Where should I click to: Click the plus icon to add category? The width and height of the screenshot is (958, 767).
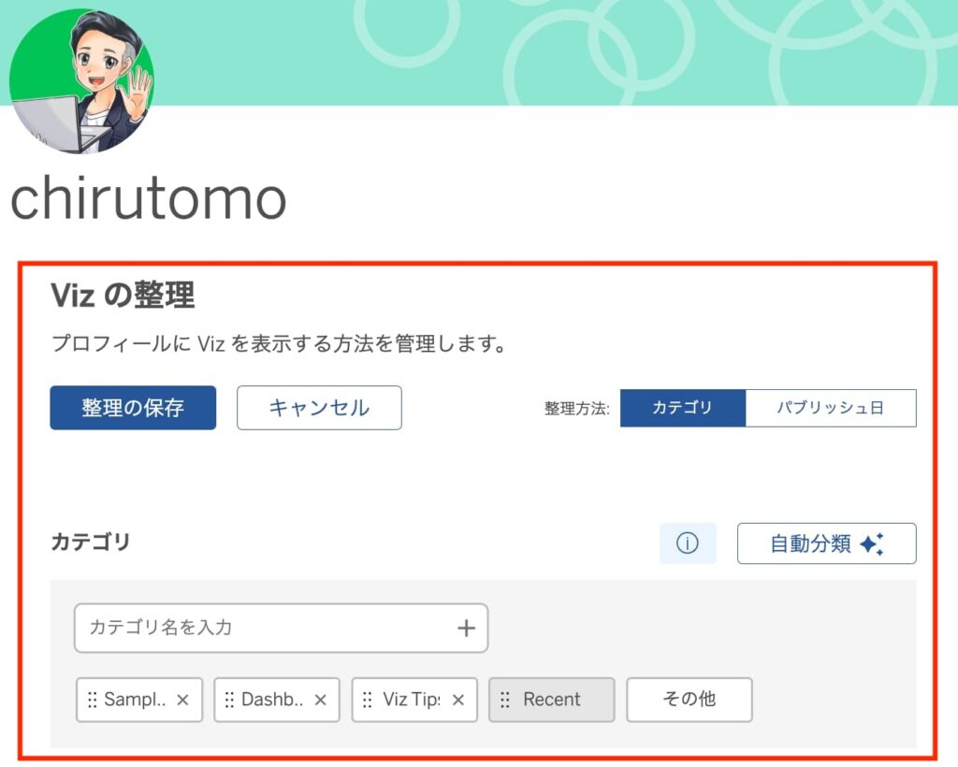pyautogui.click(x=466, y=628)
